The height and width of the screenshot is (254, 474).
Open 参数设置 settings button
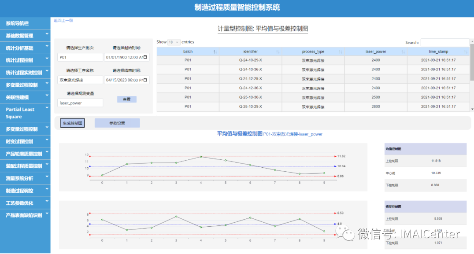pos(117,123)
